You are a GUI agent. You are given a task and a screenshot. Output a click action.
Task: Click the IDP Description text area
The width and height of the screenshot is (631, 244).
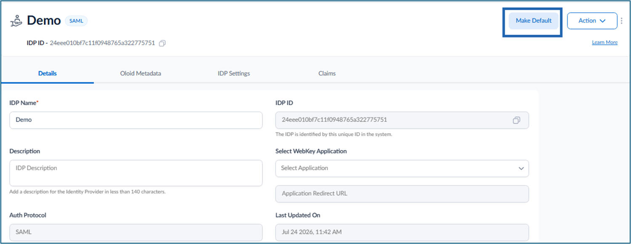(x=136, y=173)
